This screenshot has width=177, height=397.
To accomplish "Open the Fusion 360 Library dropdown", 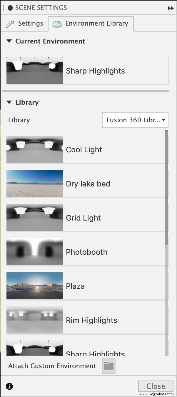I will (x=135, y=120).
